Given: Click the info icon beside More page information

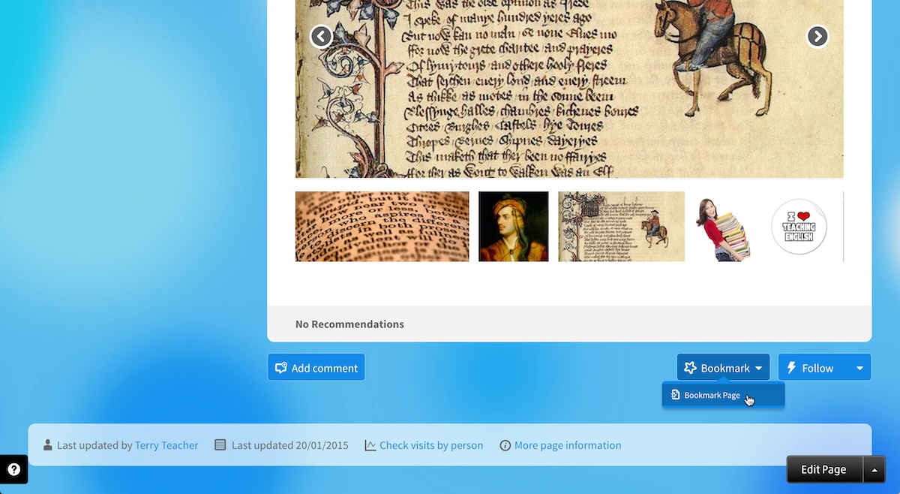Looking at the screenshot, I should pos(505,444).
